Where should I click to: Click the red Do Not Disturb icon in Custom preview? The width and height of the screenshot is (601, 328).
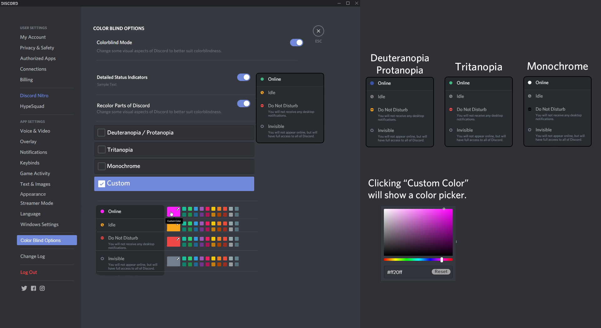pyautogui.click(x=102, y=238)
